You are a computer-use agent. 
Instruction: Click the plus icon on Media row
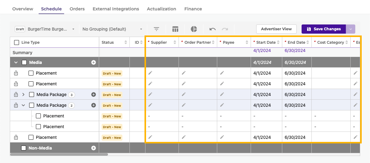click(94, 62)
